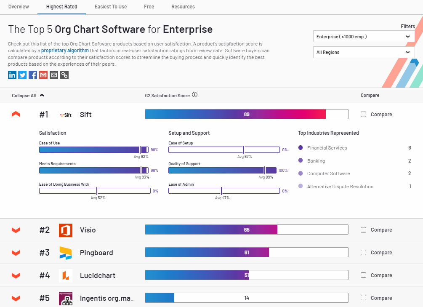Share the list by email envelope icon

[x=54, y=75]
